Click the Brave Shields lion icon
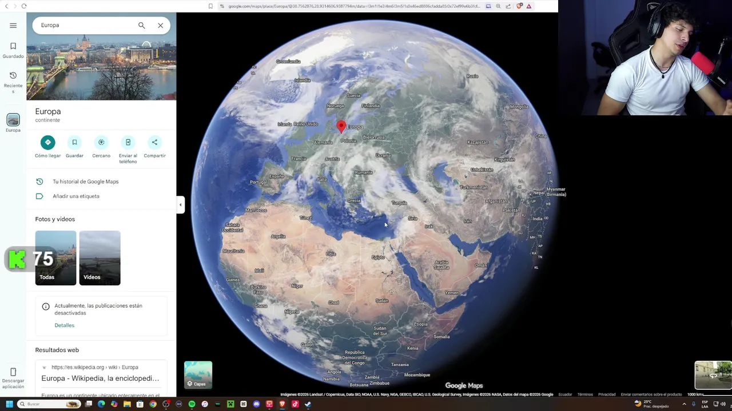 519,6
